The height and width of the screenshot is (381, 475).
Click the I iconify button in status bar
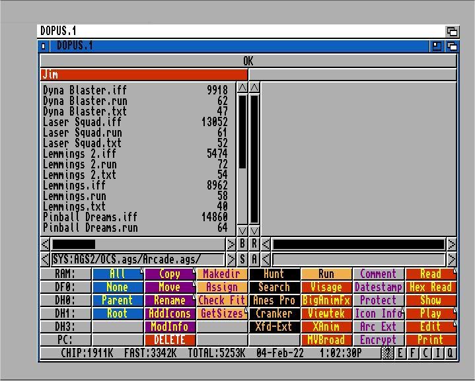(x=438, y=353)
